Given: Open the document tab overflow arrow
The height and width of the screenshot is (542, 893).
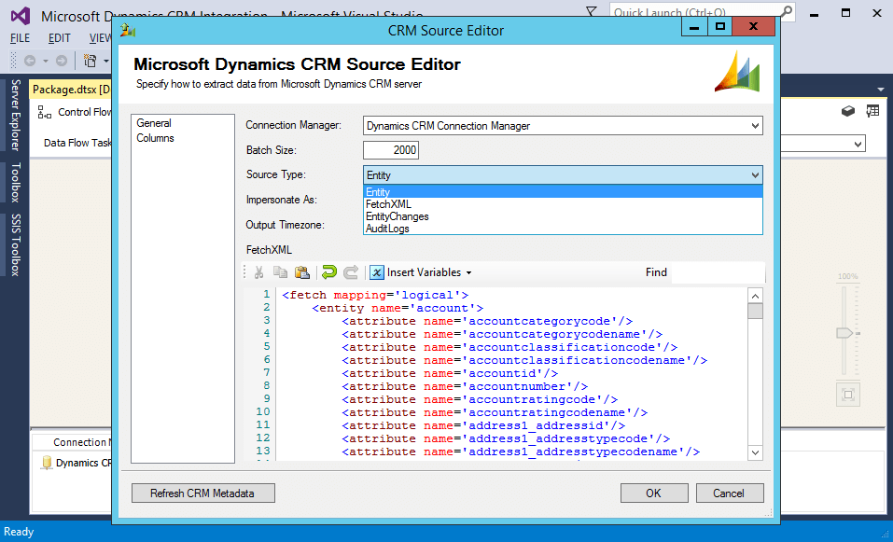Looking at the screenshot, I should click(881, 90).
